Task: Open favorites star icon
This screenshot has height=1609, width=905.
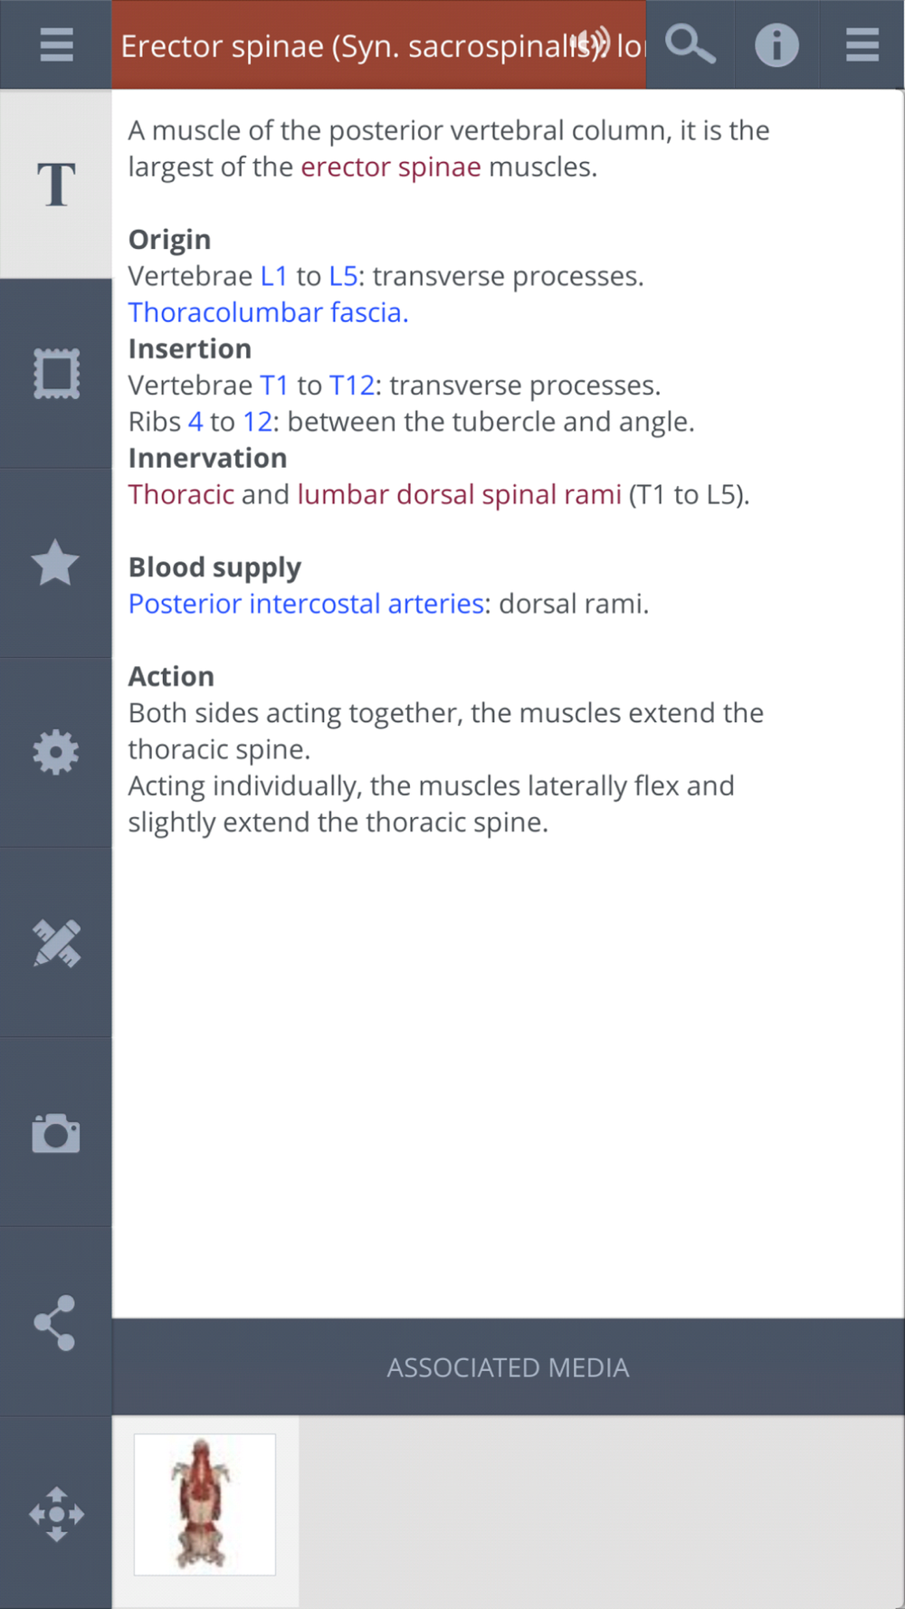Action: click(x=56, y=563)
